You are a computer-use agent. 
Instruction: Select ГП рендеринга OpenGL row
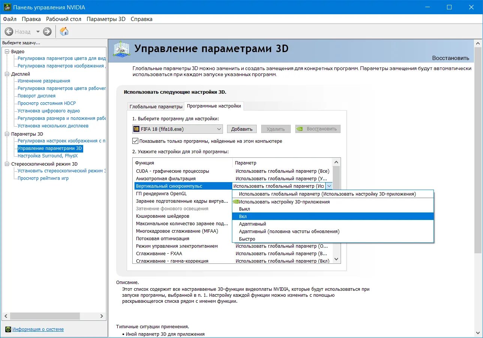point(183,194)
